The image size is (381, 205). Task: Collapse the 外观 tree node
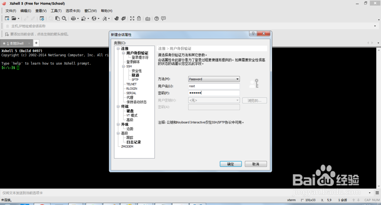pos(118,124)
